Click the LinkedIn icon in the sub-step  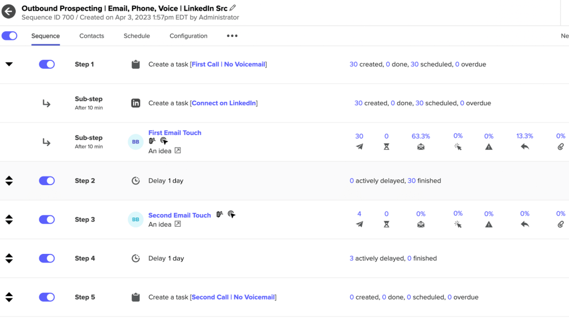tap(135, 103)
